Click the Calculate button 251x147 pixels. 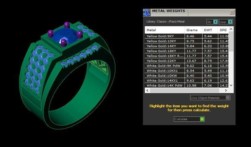189,119
